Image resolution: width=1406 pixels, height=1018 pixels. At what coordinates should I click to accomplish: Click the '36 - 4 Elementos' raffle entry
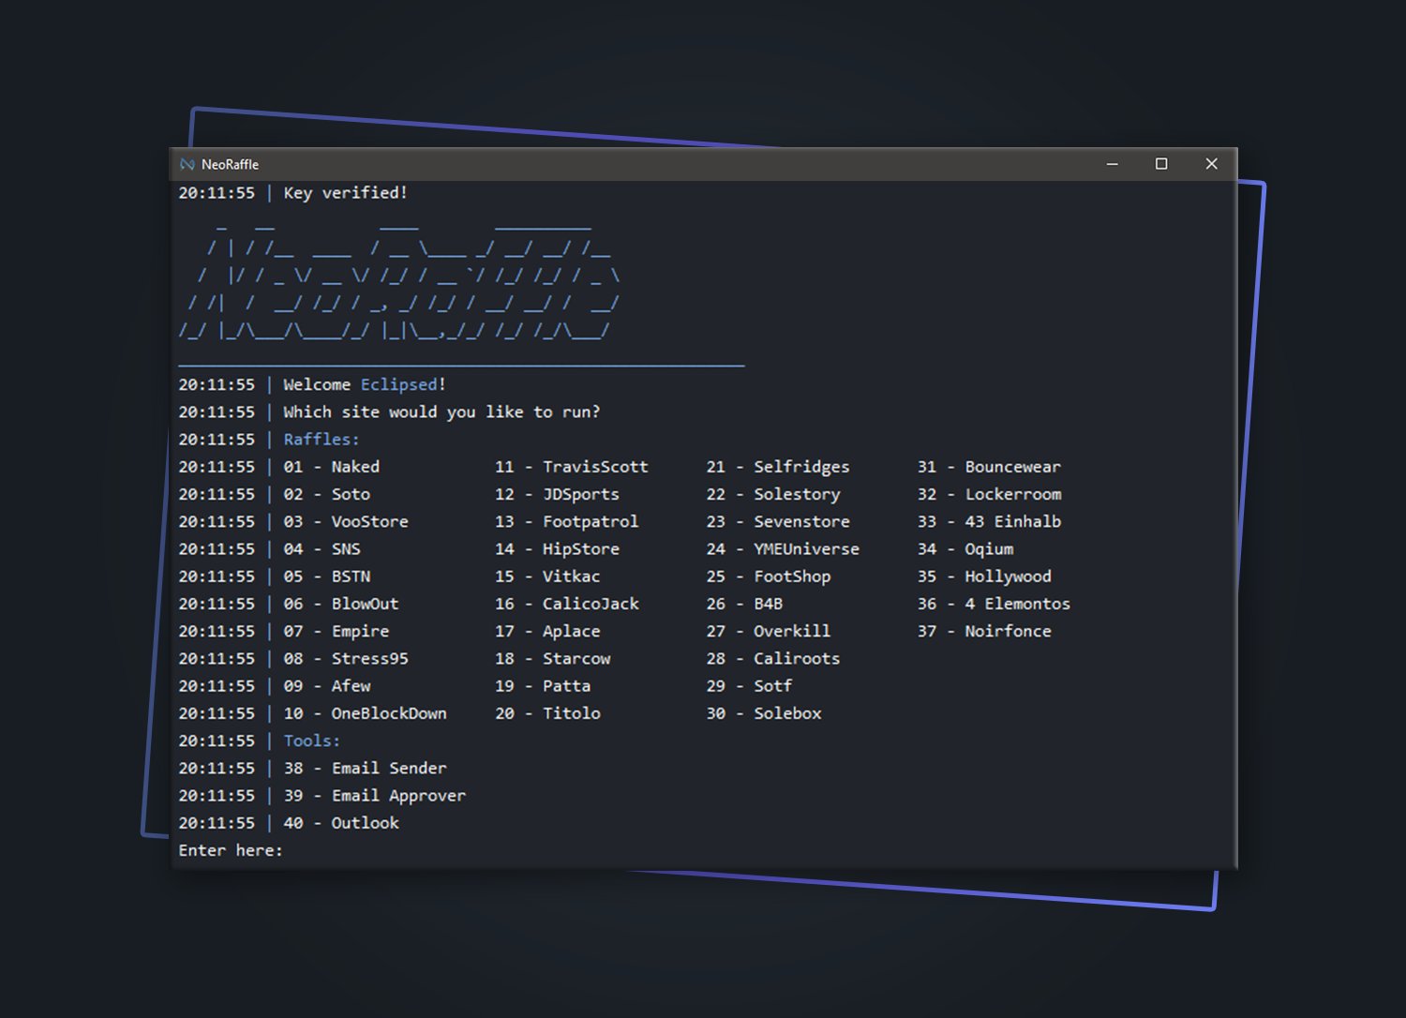point(994,604)
